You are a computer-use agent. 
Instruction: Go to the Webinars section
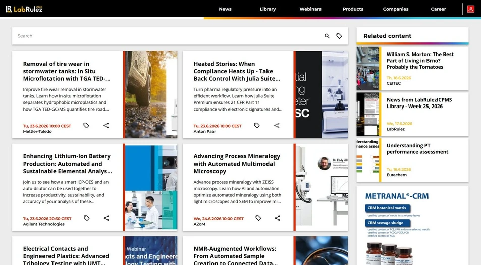pos(310,9)
